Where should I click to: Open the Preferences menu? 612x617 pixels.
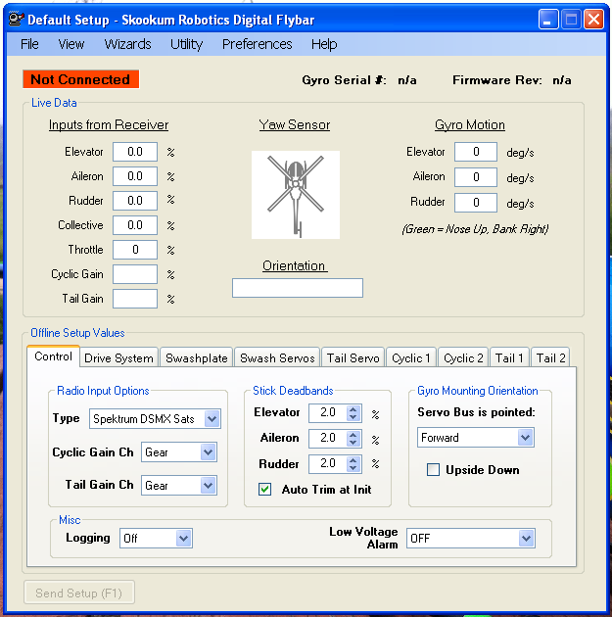pos(258,44)
